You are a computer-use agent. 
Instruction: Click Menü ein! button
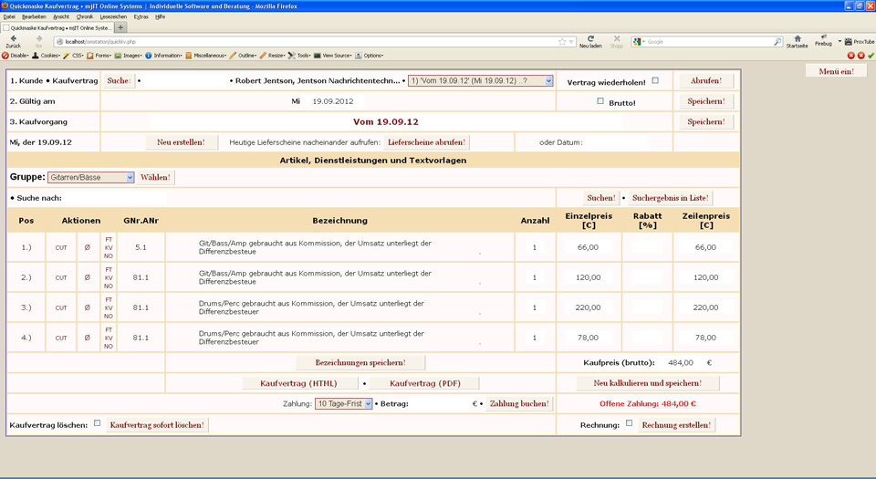[837, 71]
